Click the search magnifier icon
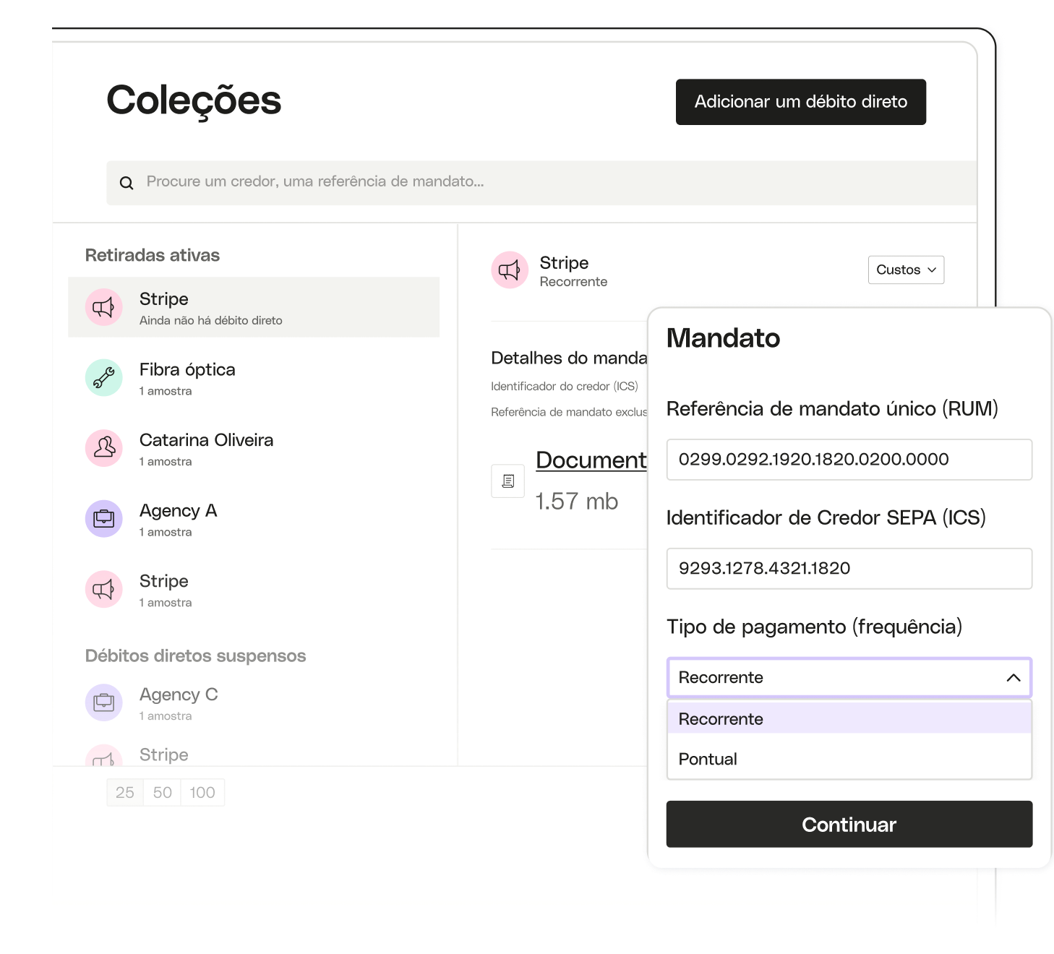Viewport: 1054px width, 954px height. point(127,183)
